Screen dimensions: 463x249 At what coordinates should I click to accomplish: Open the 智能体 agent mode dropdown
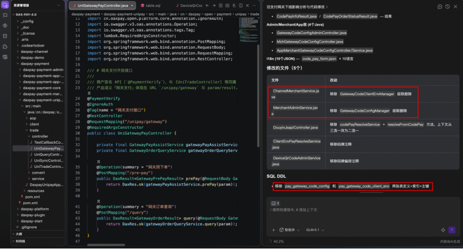tap(289, 230)
